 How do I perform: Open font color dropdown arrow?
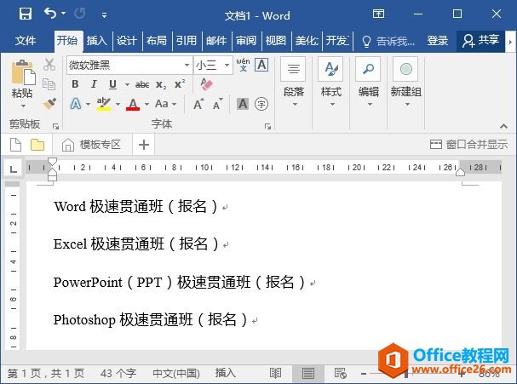[x=146, y=105]
